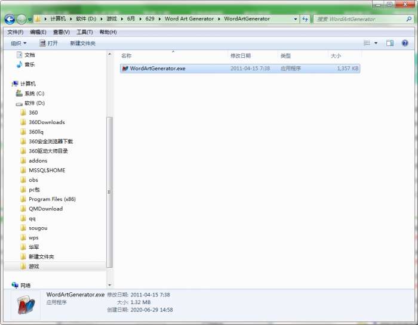The image size is (418, 325).
Task: Open the 360安全浏览器下载 folder
Action: coord(51,141)
